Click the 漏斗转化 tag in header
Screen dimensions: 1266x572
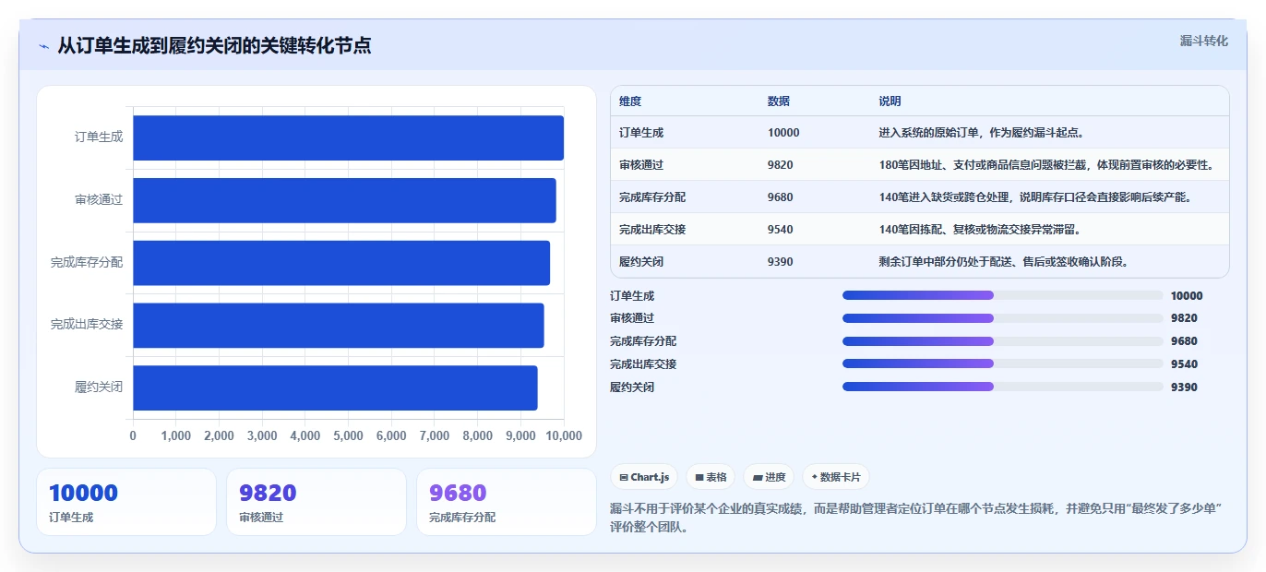click(x=1203, y=41)
